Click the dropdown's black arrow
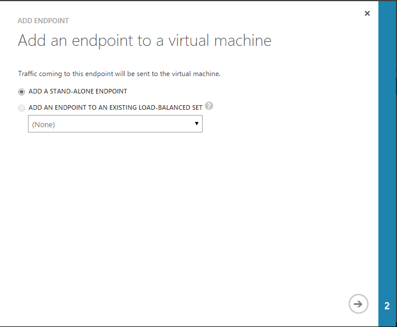Image resolution: width=397 pixels, height=327 pixels. (x=197, y=124)
